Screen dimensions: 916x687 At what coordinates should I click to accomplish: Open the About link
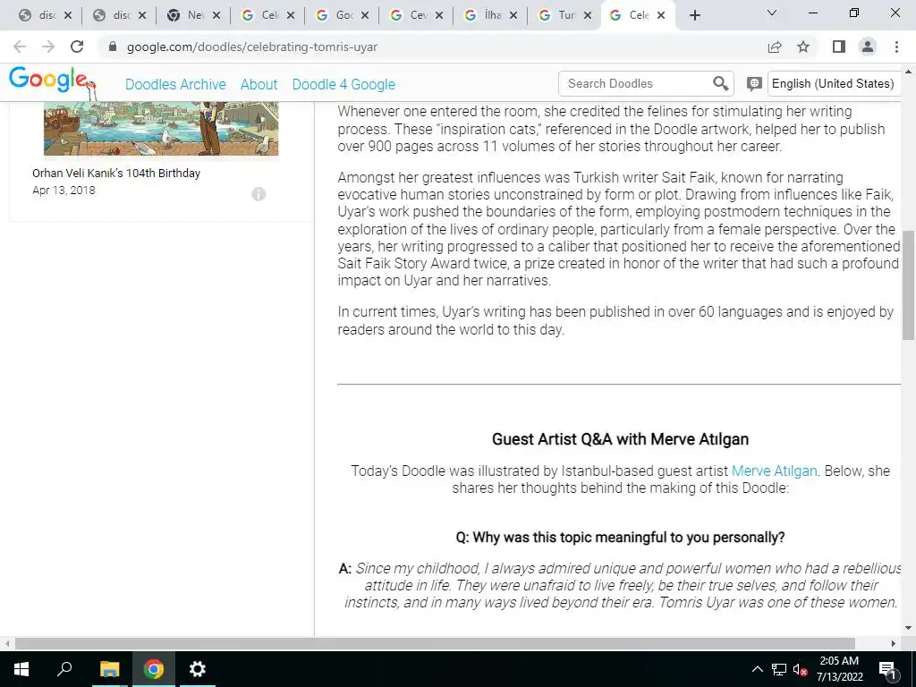pyautogui.click(x=259, y=84)
